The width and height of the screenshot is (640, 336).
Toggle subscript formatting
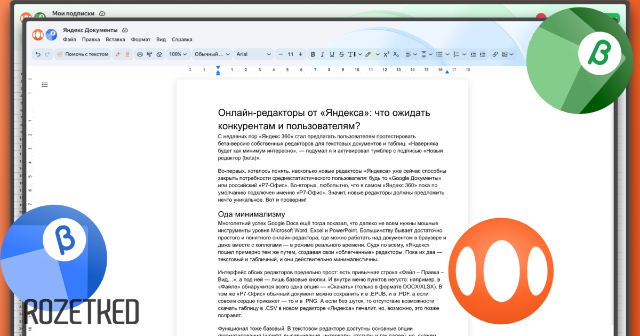click(396, 54)
